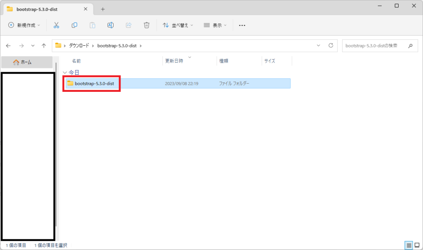Click the folder icon in address bar
Image resolution: width=423 pixels, height=250 pixels.
tap(58, 45)
